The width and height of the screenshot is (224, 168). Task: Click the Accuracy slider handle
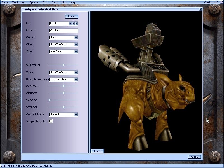[x=64, y=86]
